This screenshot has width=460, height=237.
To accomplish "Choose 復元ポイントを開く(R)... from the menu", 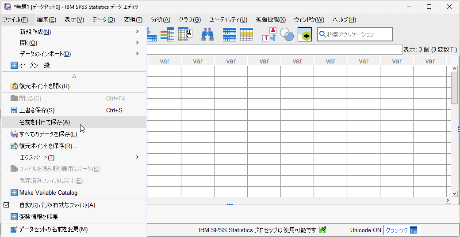I will [74, 86].
